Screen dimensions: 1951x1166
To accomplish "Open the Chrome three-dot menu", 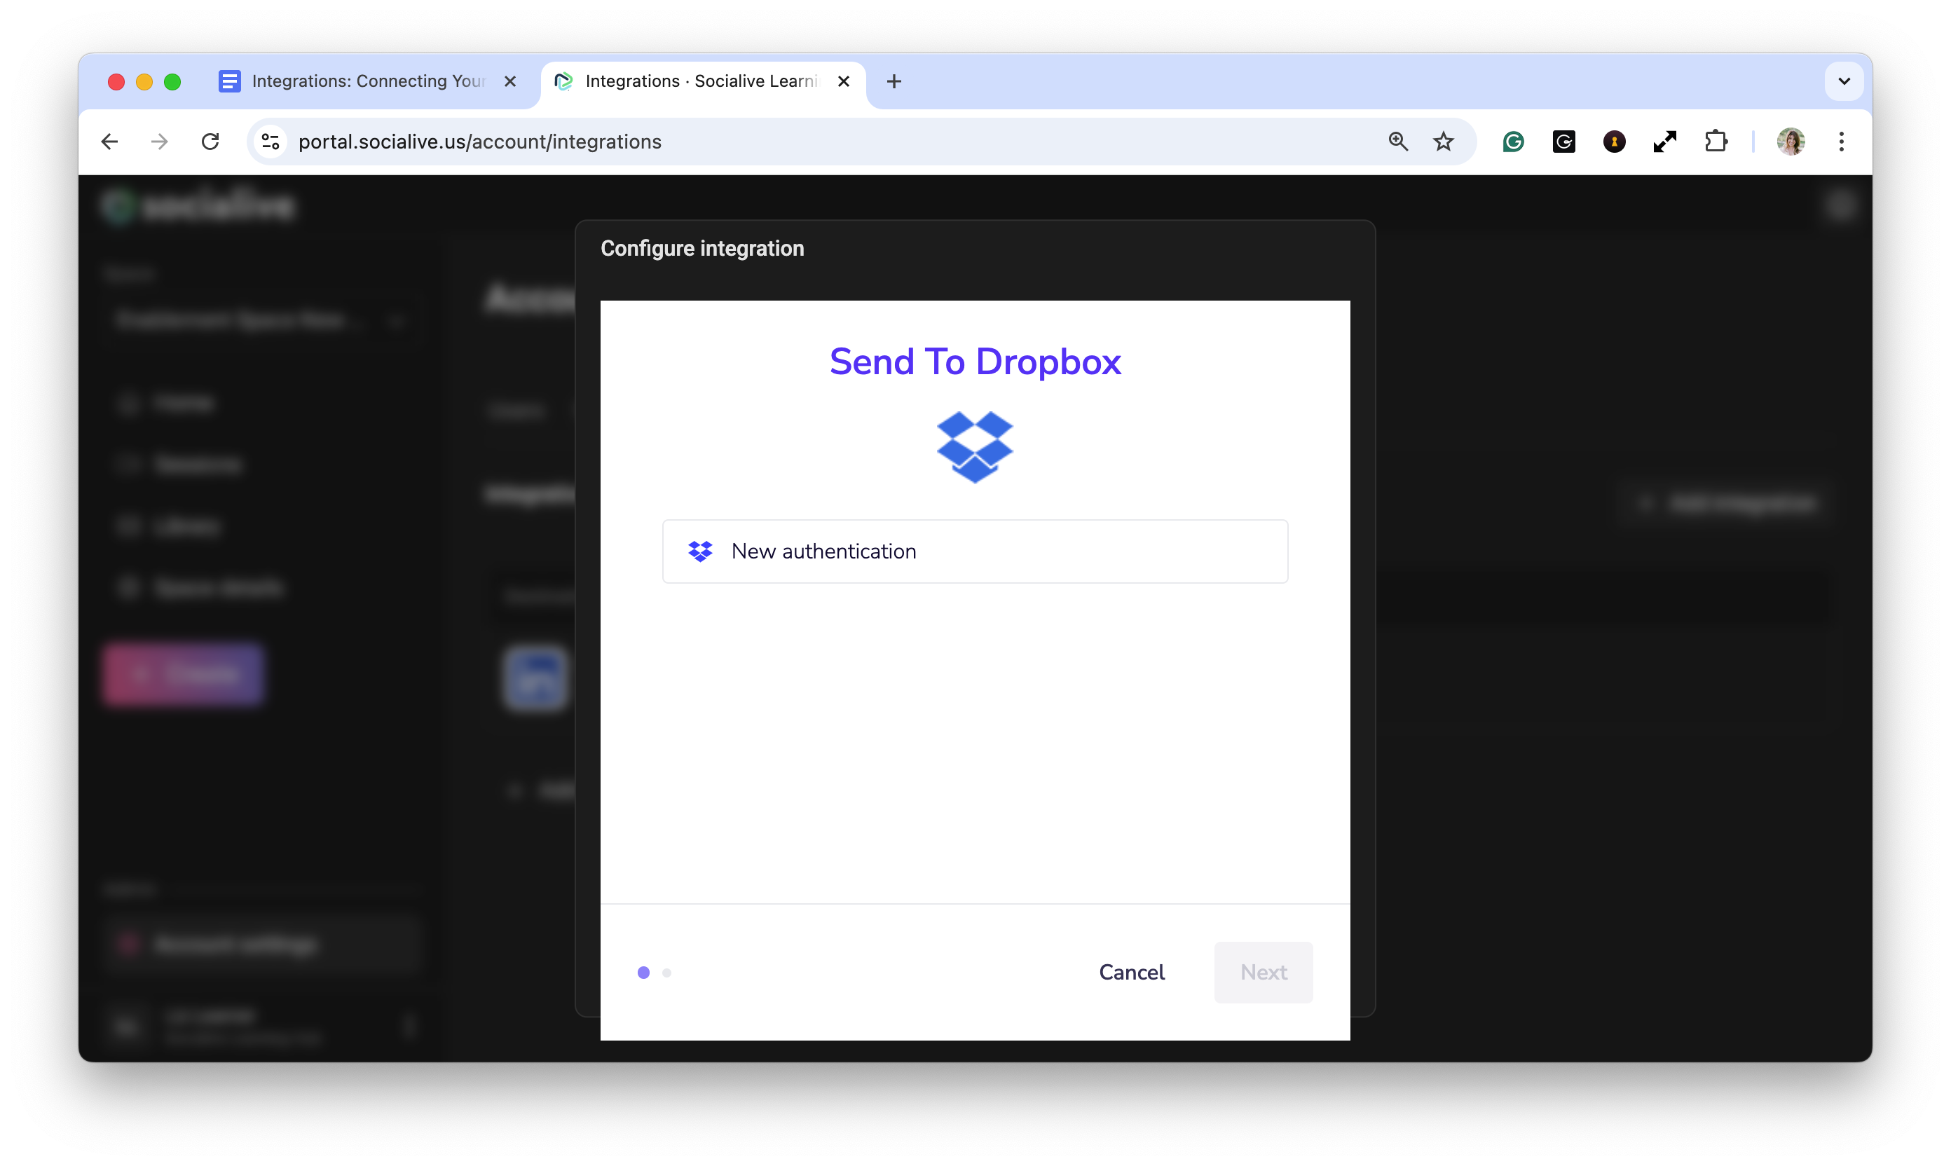I will (x=1841, y=142).
